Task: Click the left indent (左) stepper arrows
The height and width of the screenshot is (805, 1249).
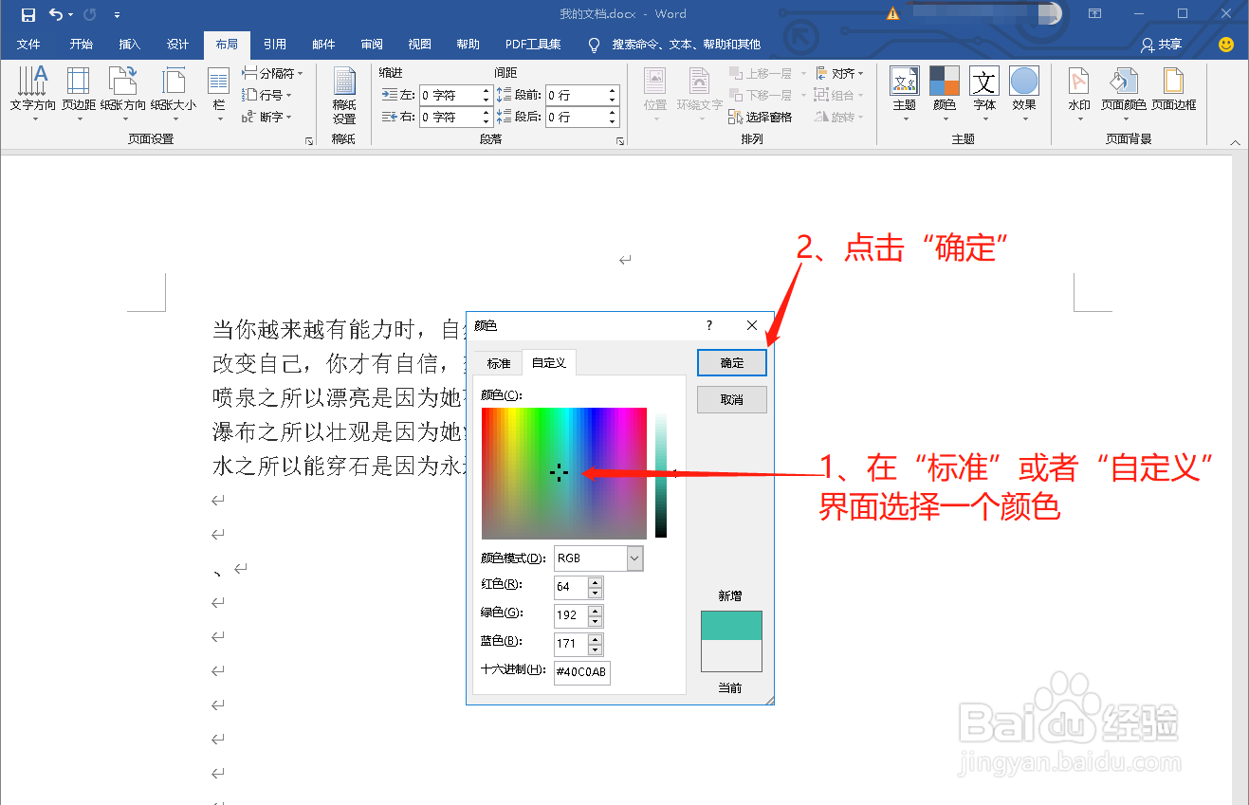Action: point(487,95)
